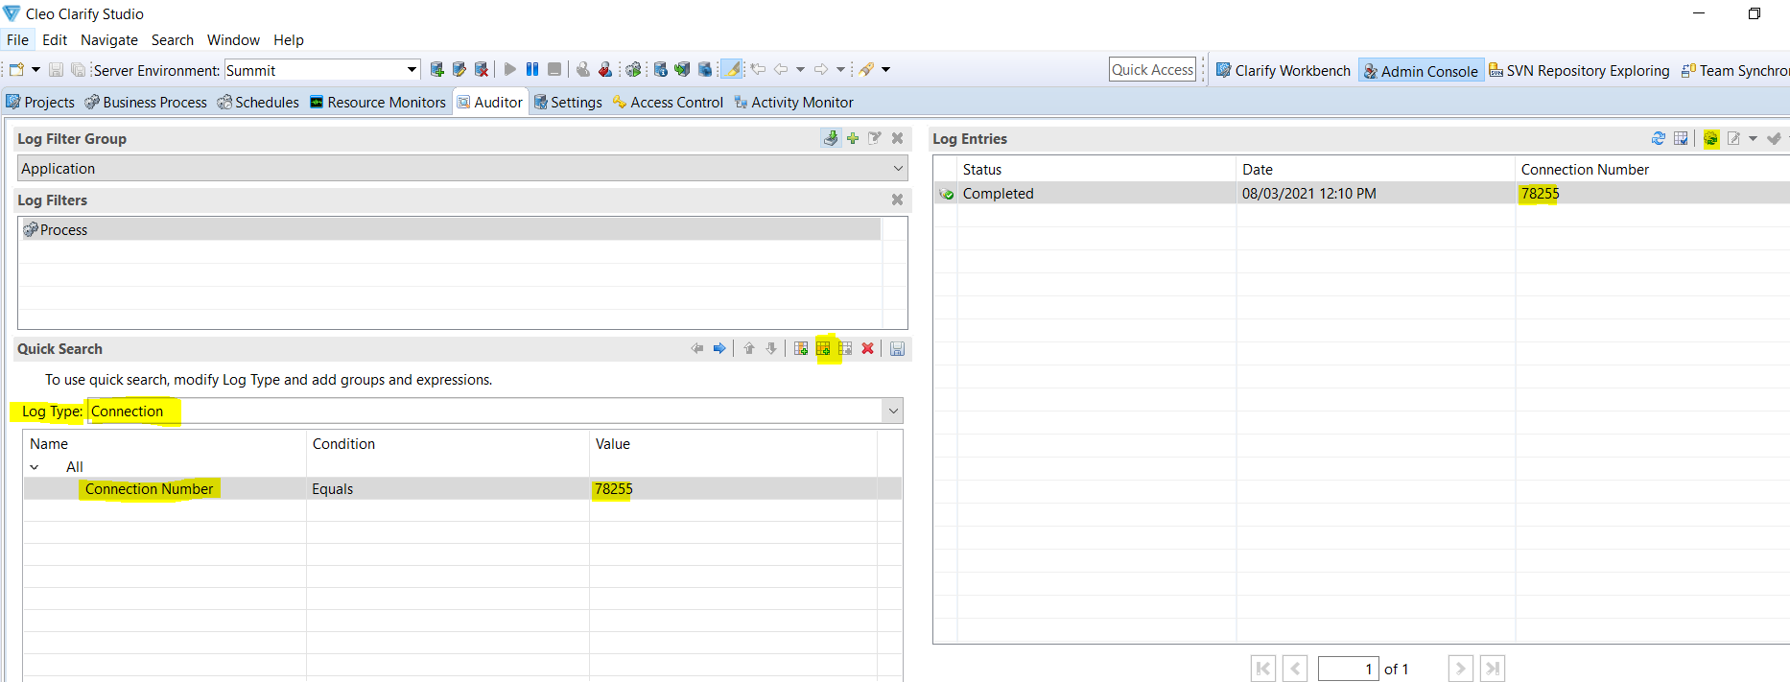Click the move down arrow in Quick Search toolbar
This screenshot has height=682, width=1790.
pos(771,348)
